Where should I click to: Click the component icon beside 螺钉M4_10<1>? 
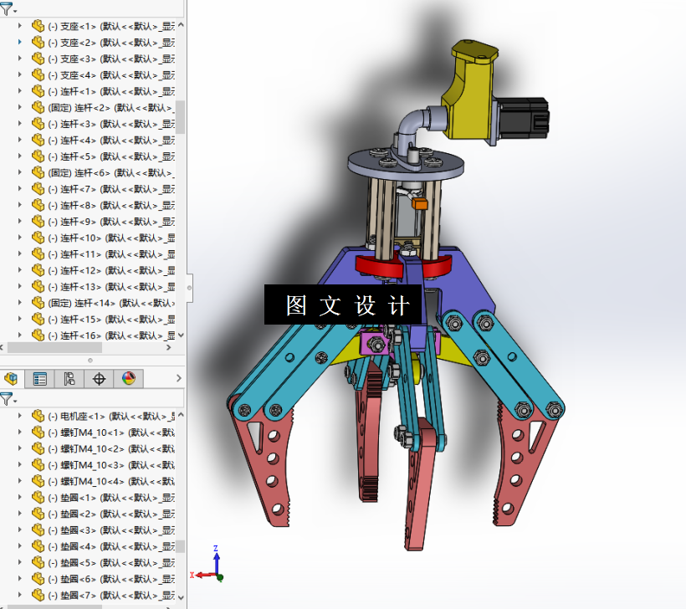click(37, 430)
